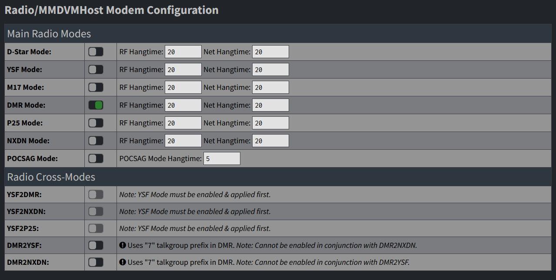
Task: Toggle M17 Mode on
Action: [x=96, y=87]
